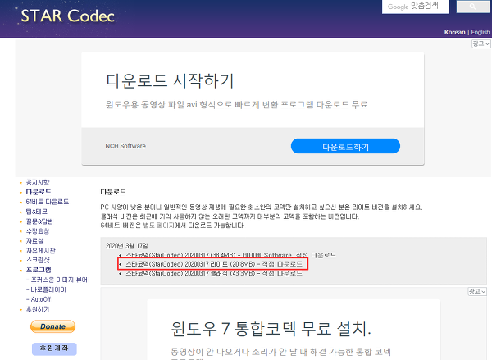Open 바로플레이어 program link
Viewport: 492px width, 360px height.
[48, 289]
